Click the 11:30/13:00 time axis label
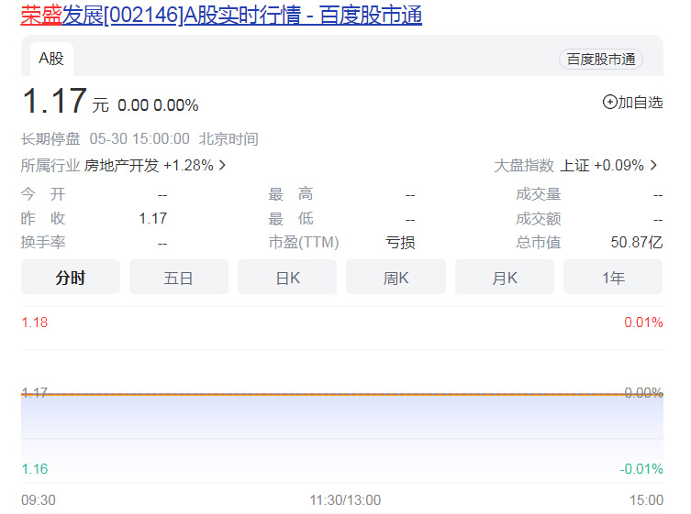The image size is (691, 514). coord(345,500)
